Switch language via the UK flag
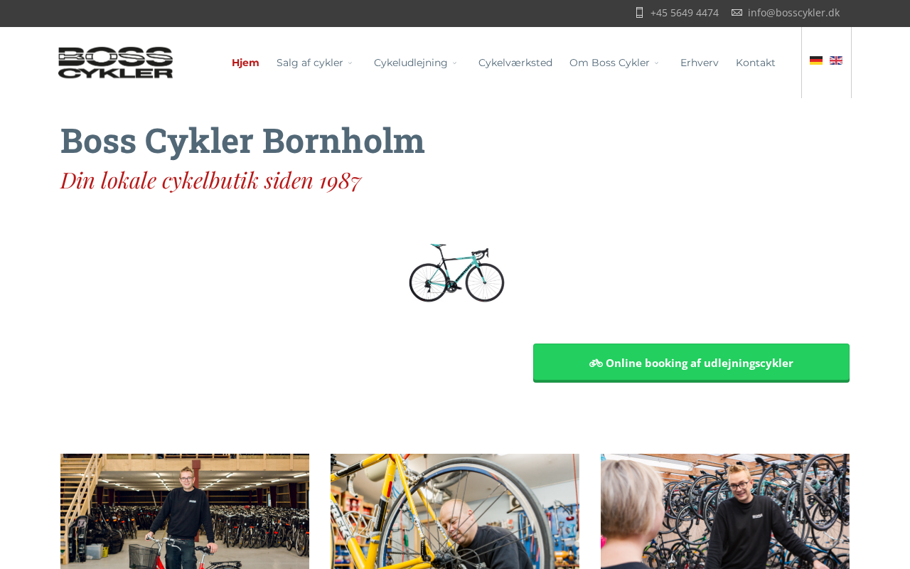The image size is (910, 569). 836,60
